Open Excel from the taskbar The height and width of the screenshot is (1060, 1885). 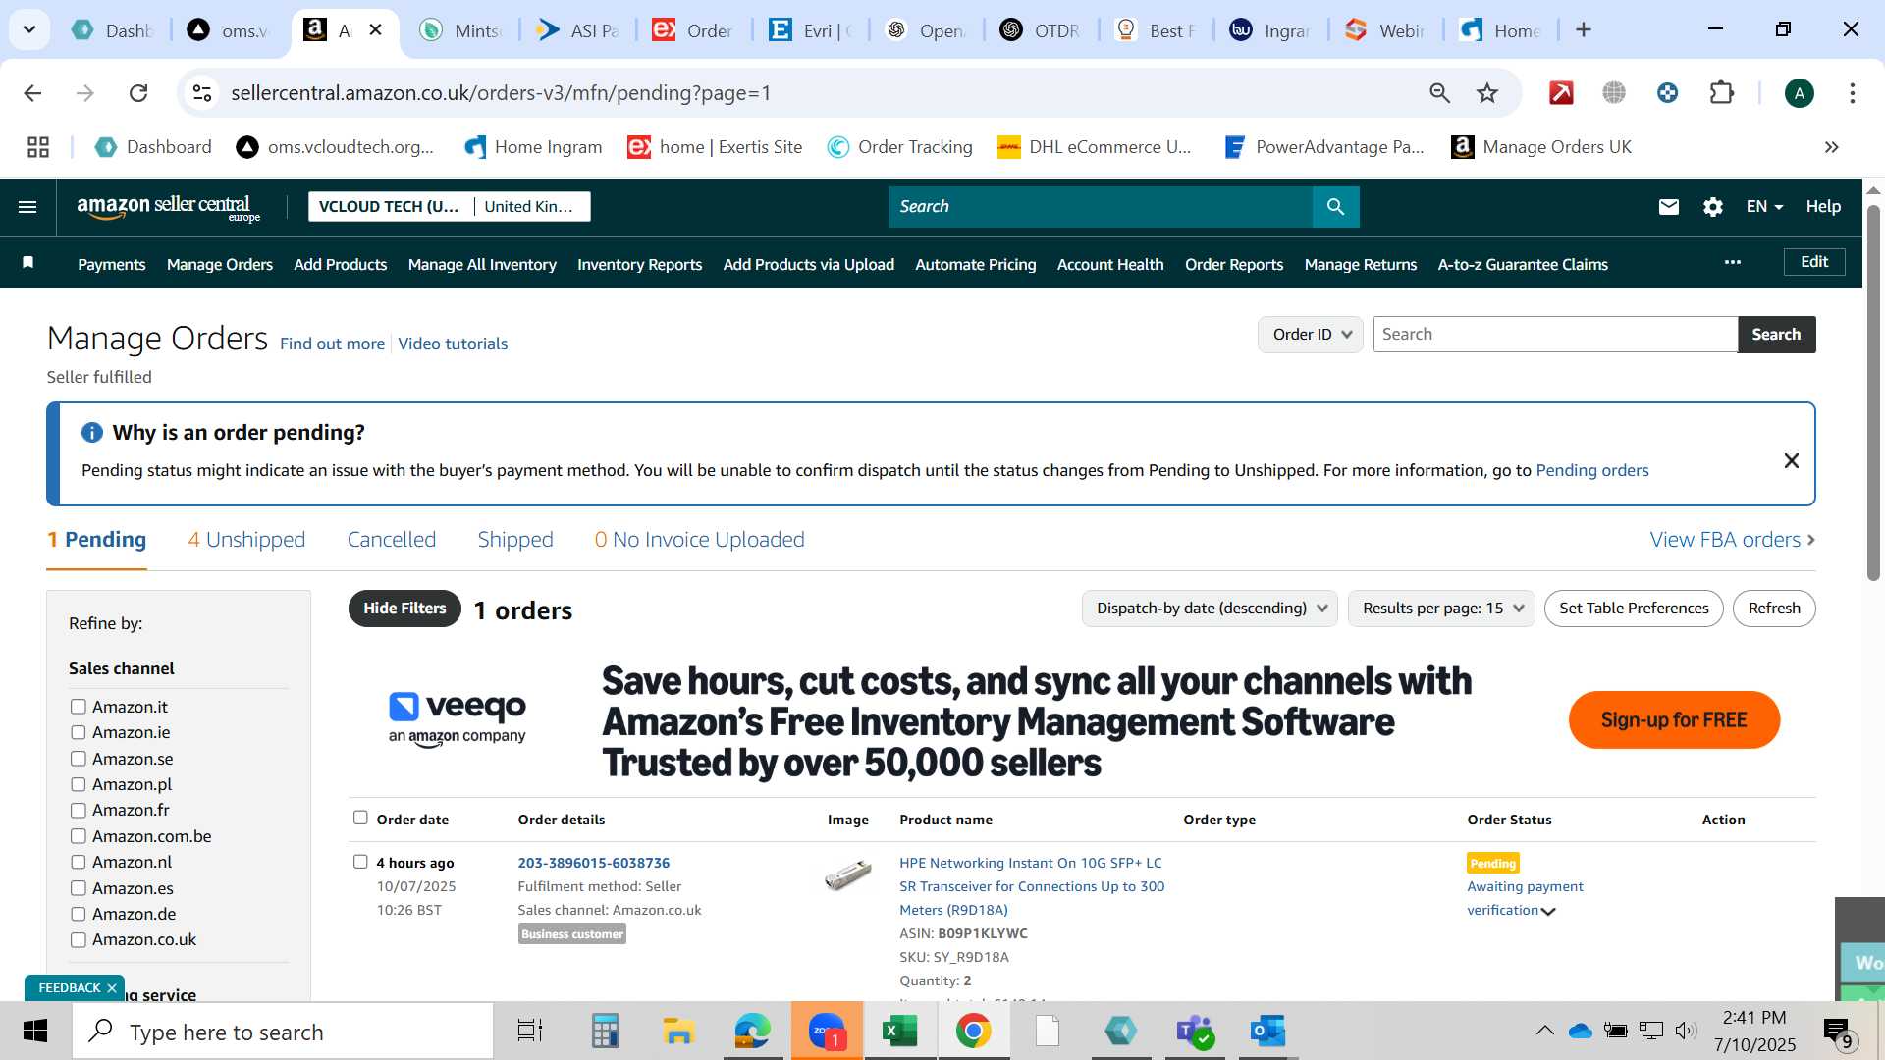tap(899, 1031)
